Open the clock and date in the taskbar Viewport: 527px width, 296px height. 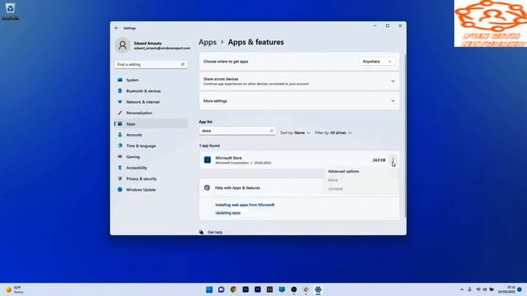pos(506,289)
